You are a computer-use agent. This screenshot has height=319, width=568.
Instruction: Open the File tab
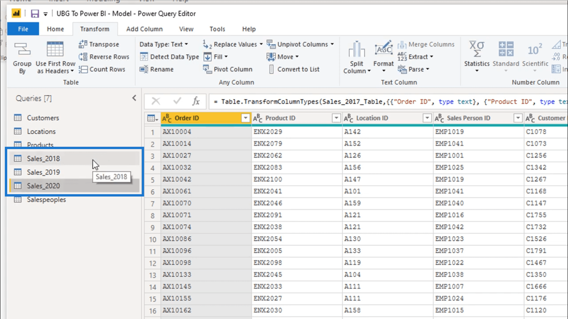[x=23, y=29]
